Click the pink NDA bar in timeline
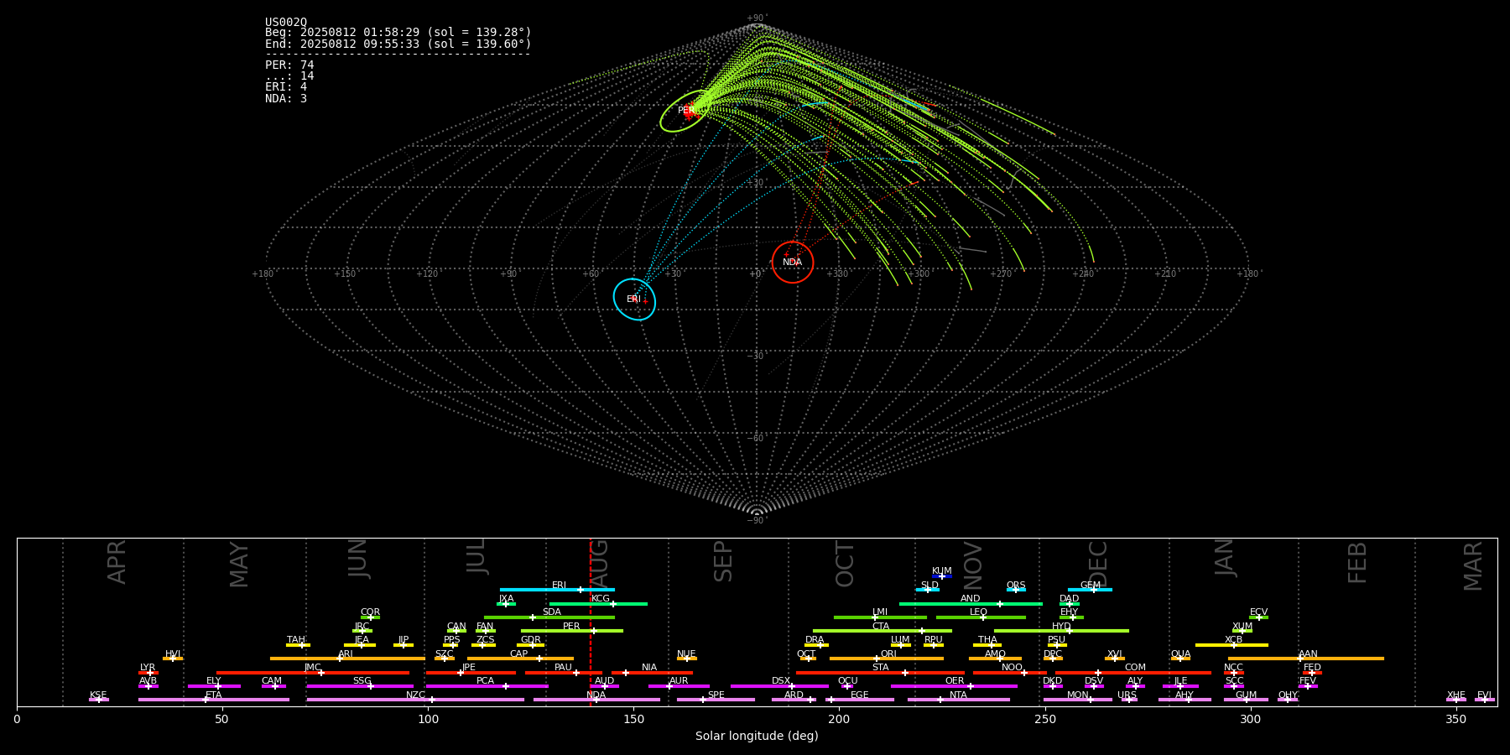This screenshot has height=755, width=1510. [596, 700]
